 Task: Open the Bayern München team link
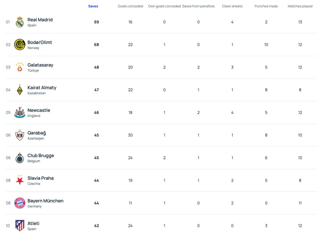pyautogui.click(x=45, y=201)
